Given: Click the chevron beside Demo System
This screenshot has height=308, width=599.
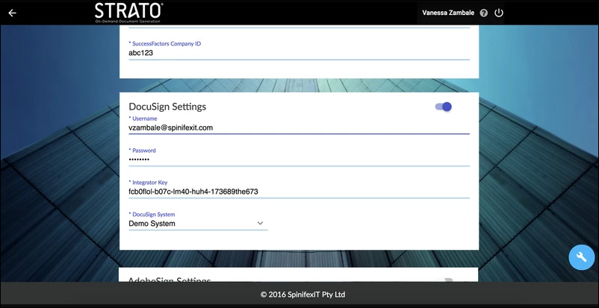Looking at the screenshot, I should [260, 223].
